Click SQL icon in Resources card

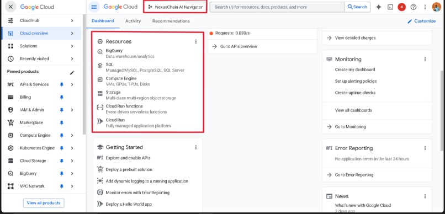coord(100,66)
